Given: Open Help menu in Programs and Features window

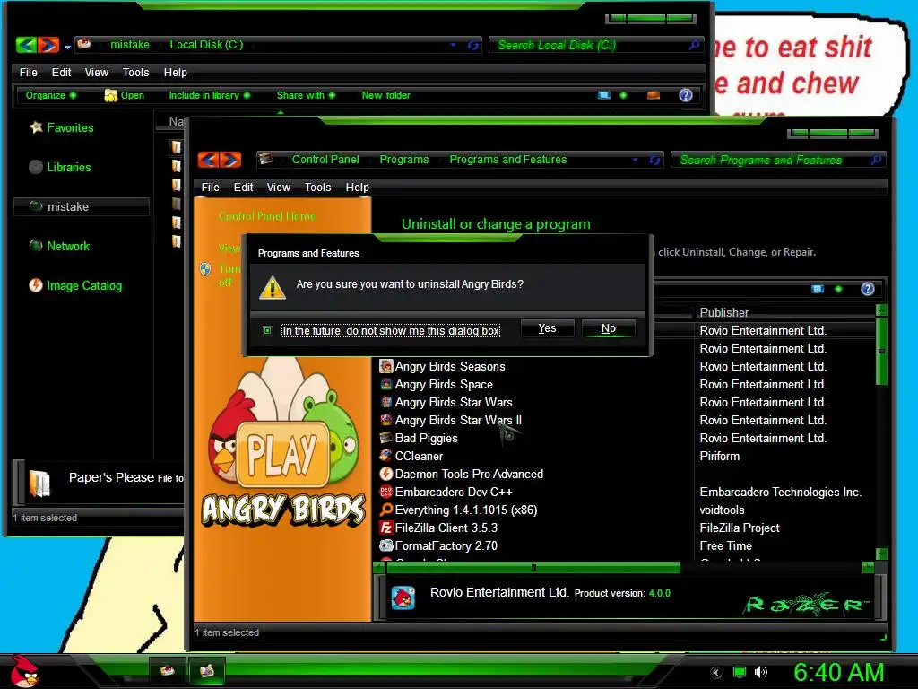Looking at the screenshot, I should [x=357, y=187].
